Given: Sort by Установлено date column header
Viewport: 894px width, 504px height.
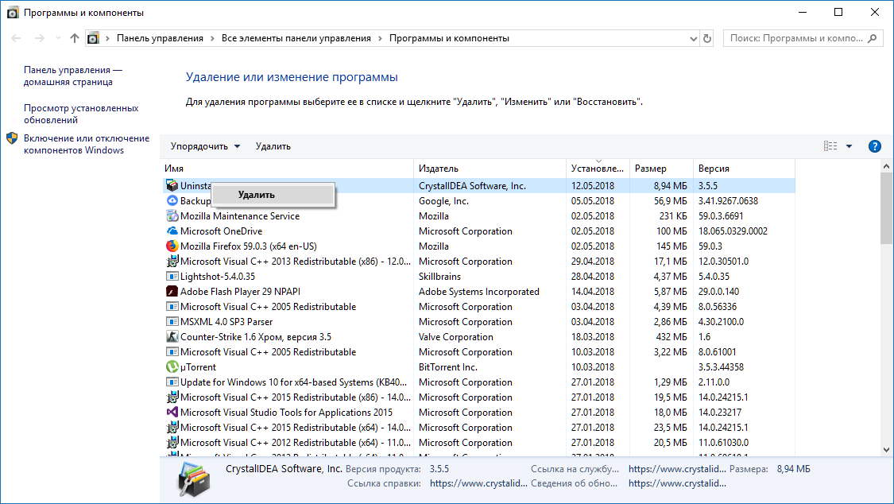Looking at the screenshot, I should [x=598, y=169].
